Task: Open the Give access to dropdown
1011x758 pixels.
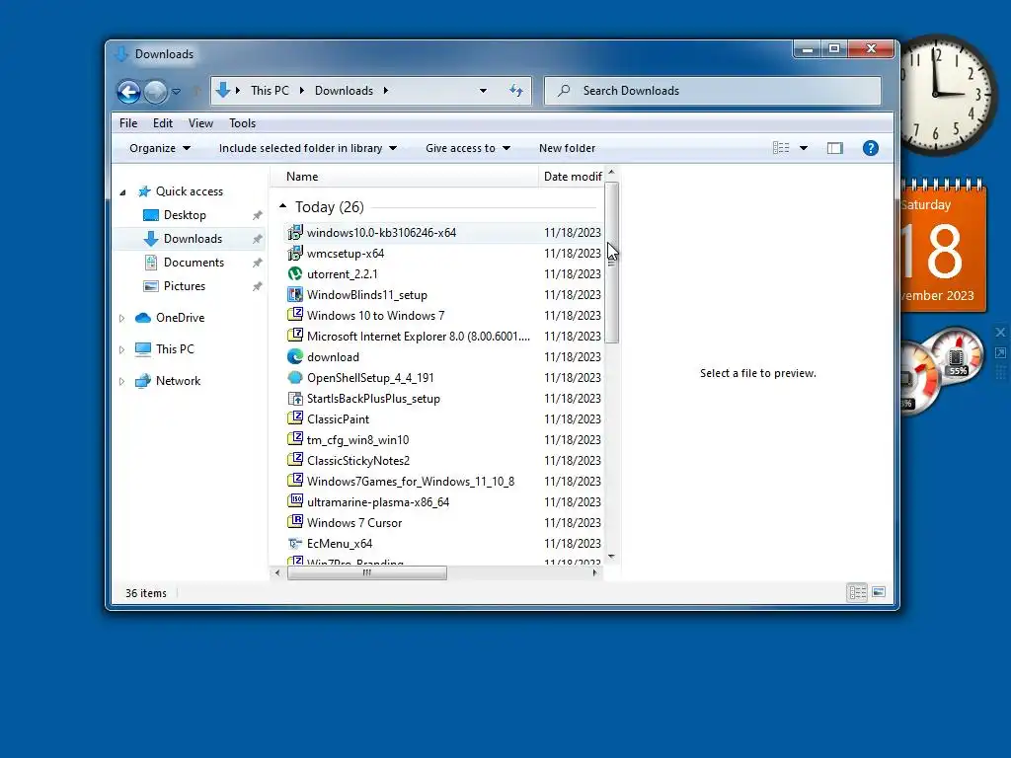Action: tap(468, 148)
